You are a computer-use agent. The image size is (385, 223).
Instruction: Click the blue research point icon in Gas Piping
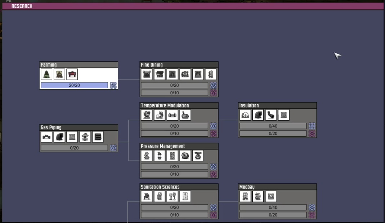point(113,148)
